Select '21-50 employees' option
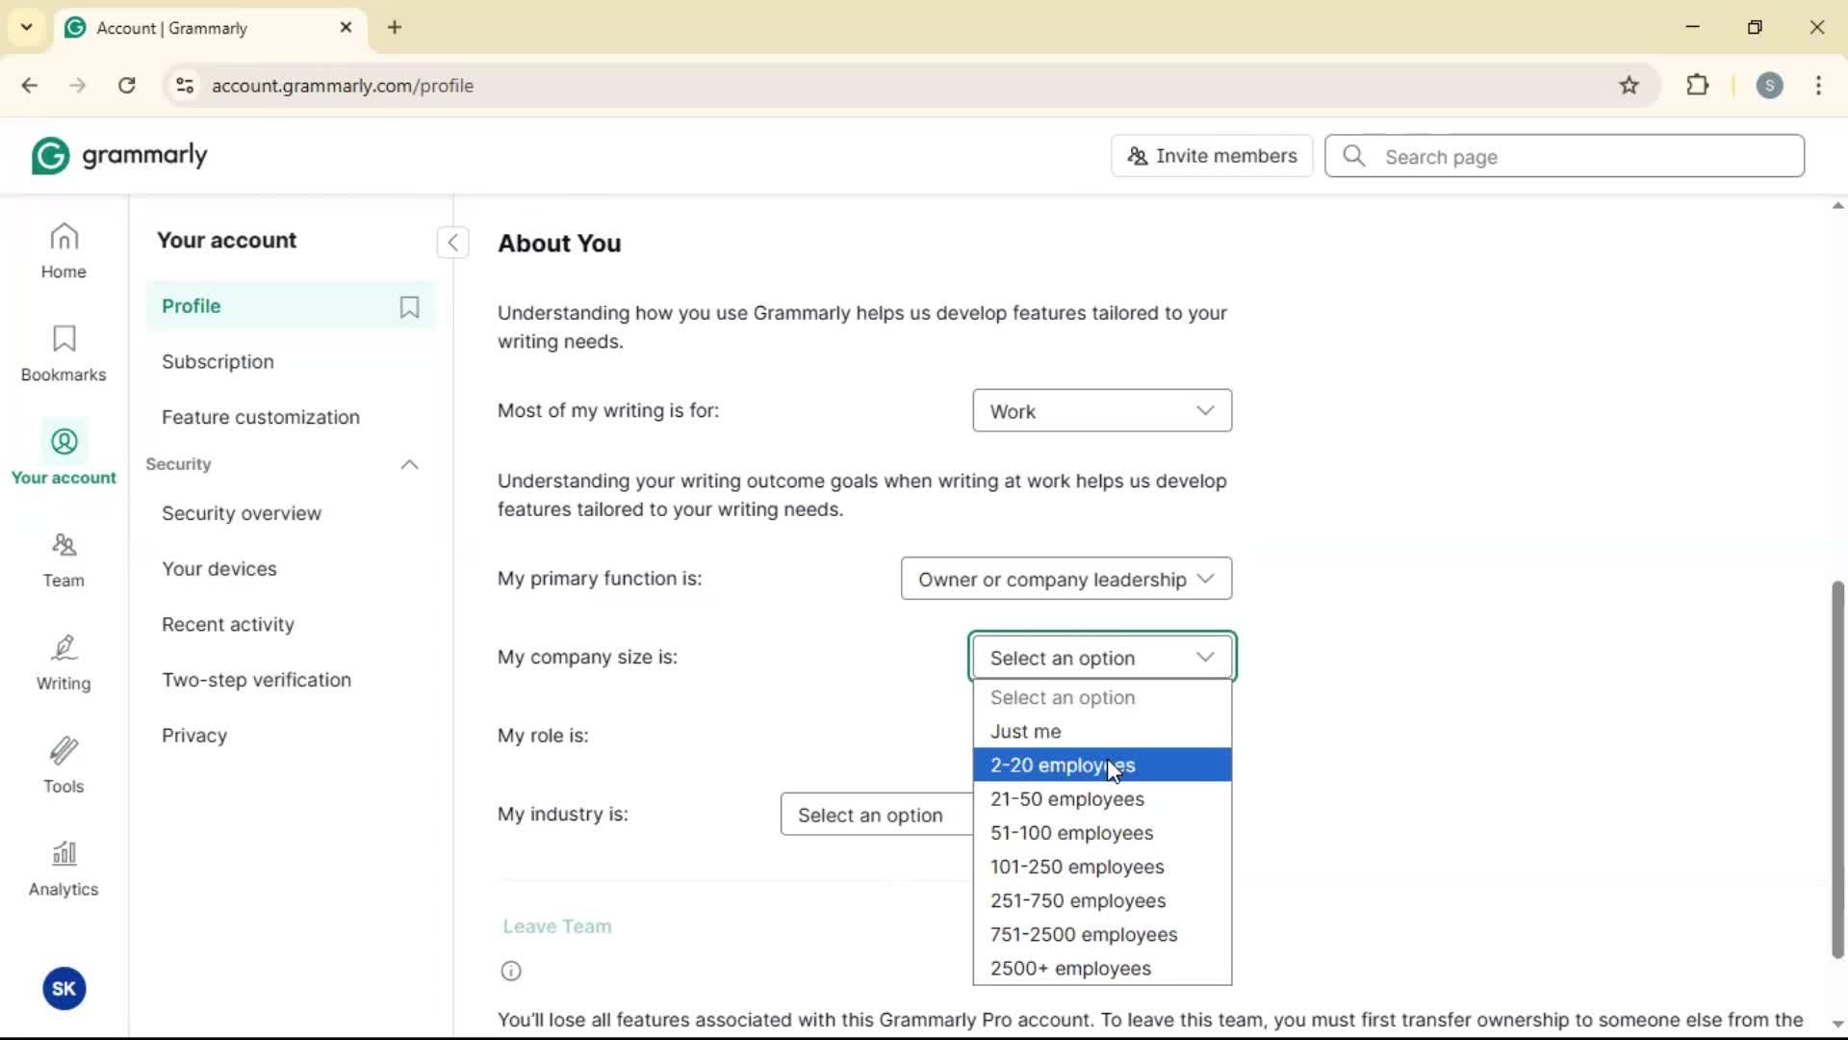Screen dimensions: 1848x1040 tap(1066, 799)
